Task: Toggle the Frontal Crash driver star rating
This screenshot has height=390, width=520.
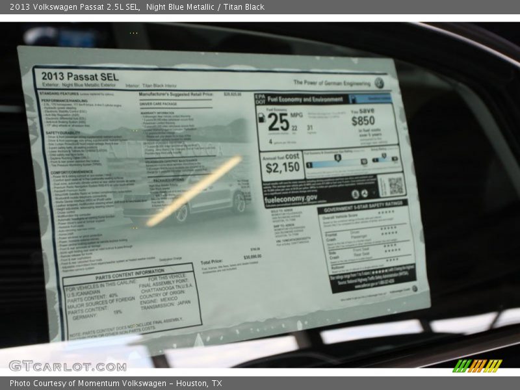Action: pos(388,228)
